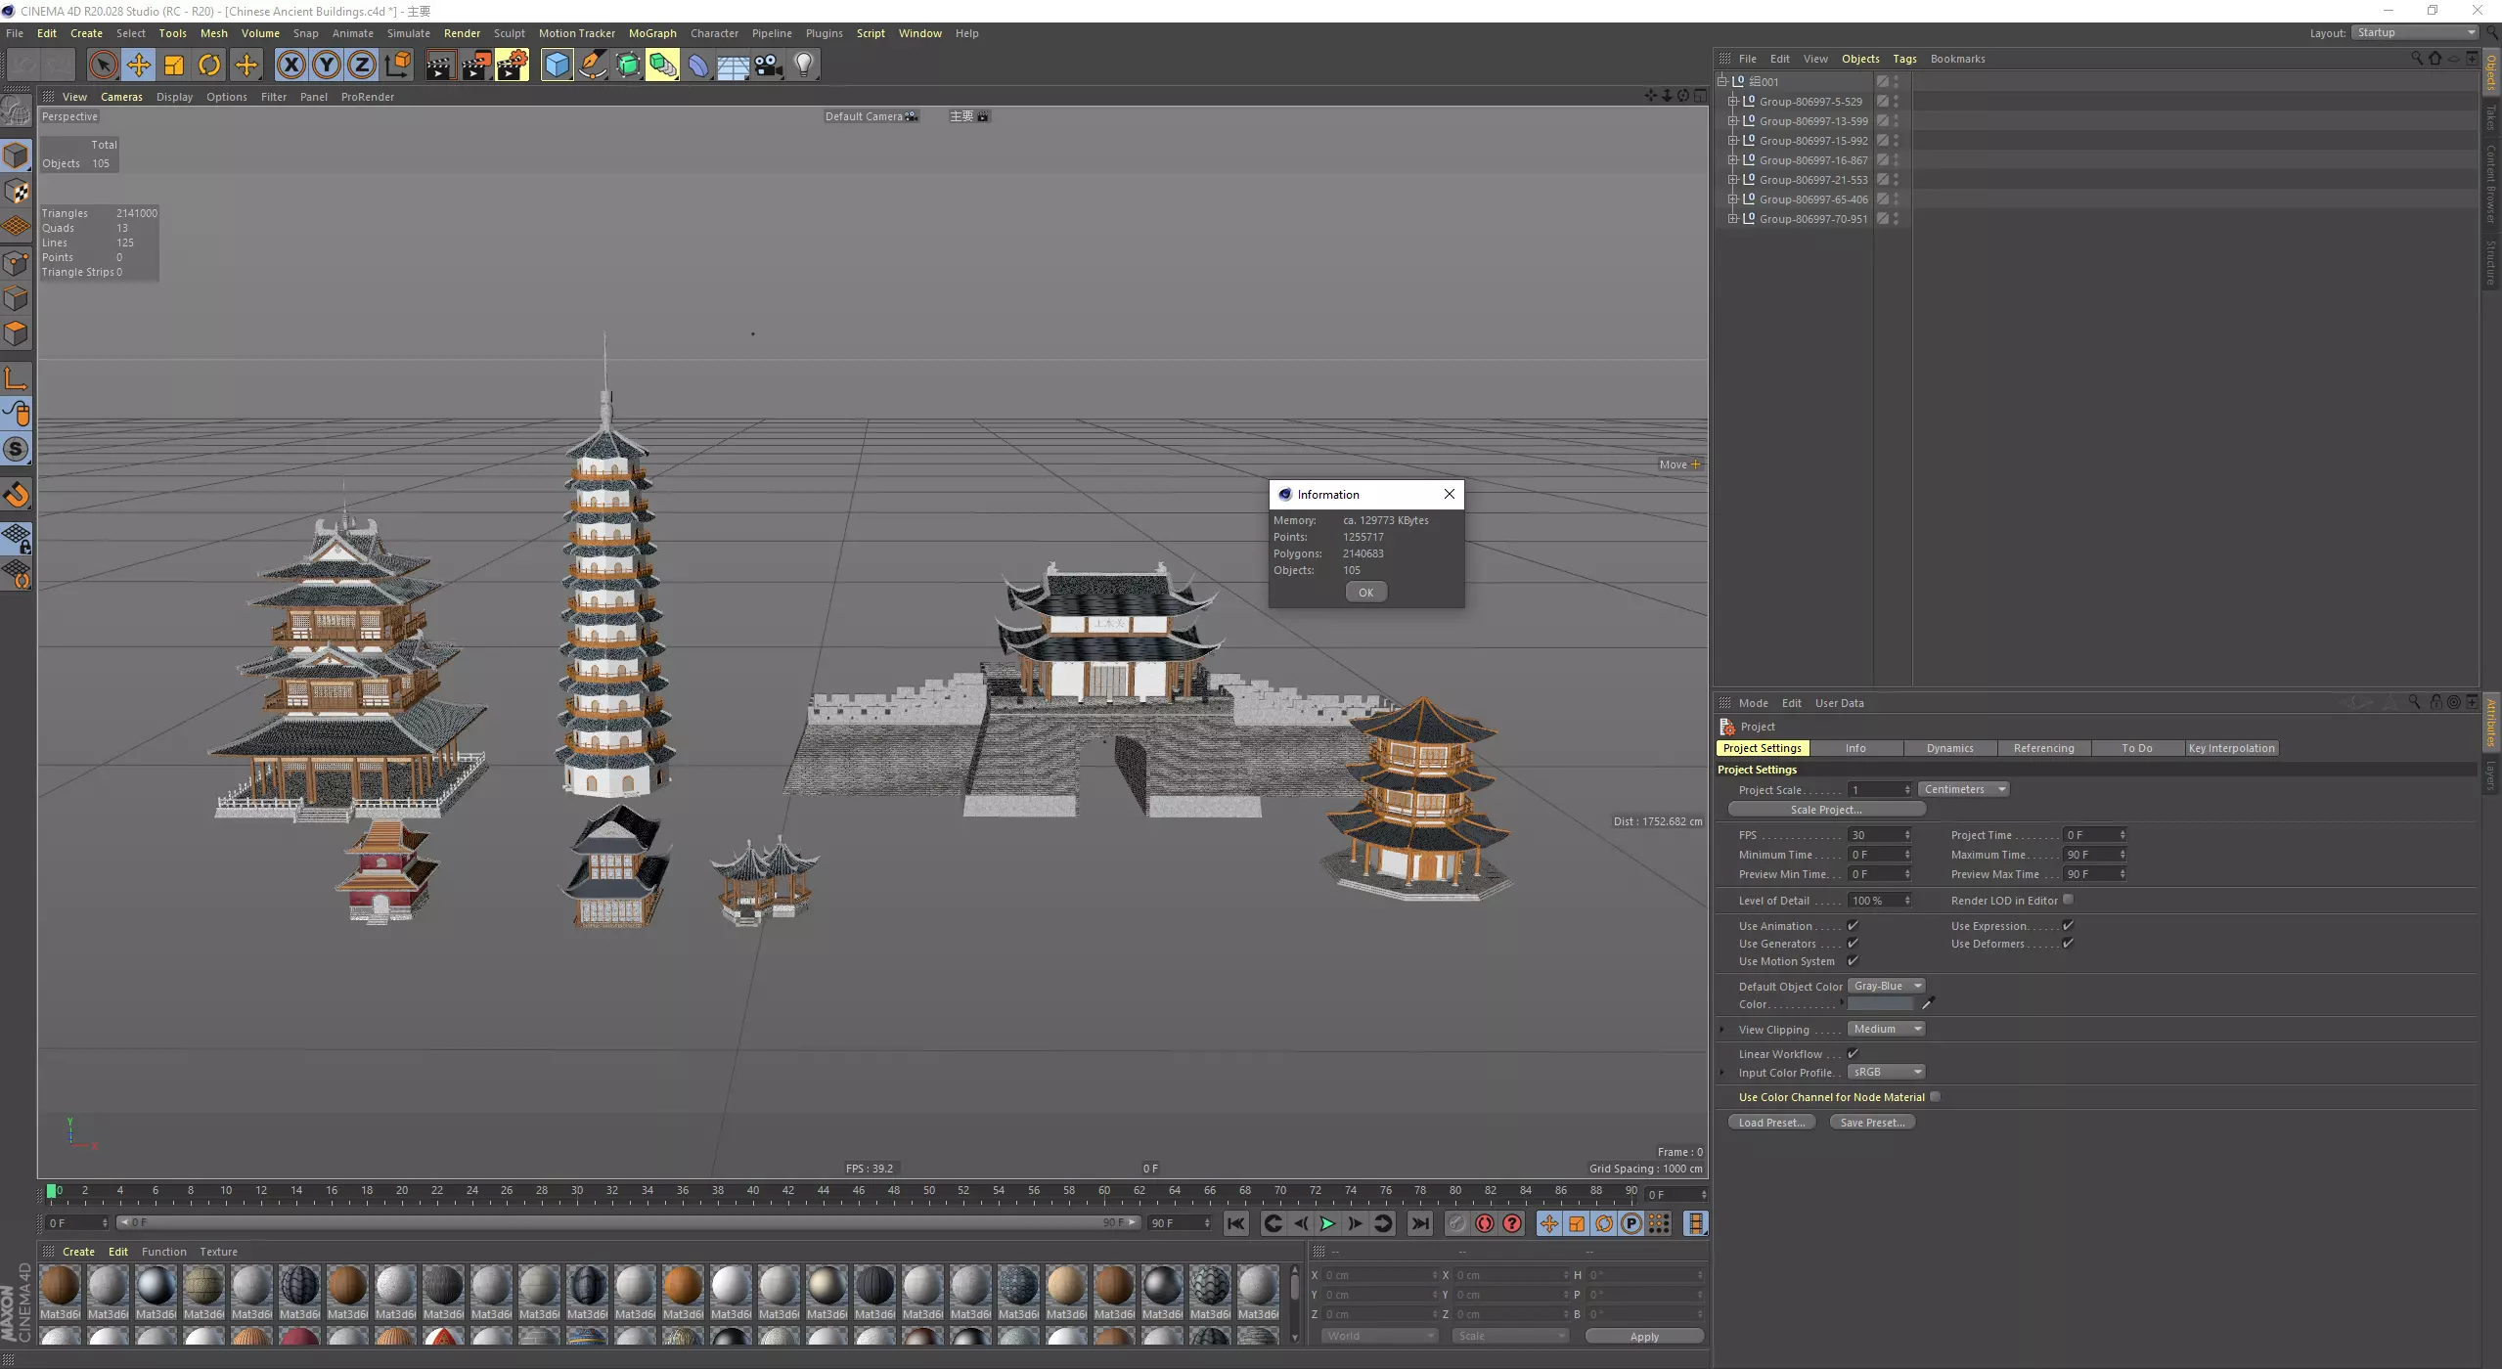Click the default object Color swatch
This screenshot has height=1369, width=2502.
point(1880,1004)
